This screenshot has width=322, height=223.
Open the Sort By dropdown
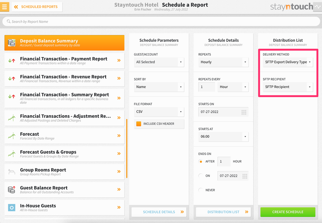(x=159, y=87)
